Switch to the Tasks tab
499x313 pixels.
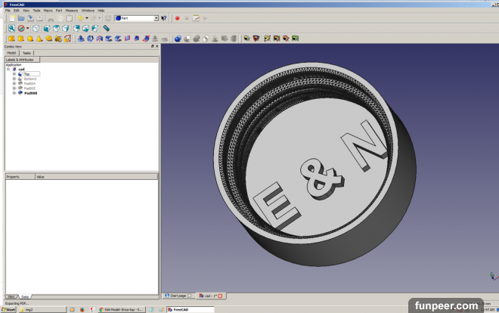(26, 53)
